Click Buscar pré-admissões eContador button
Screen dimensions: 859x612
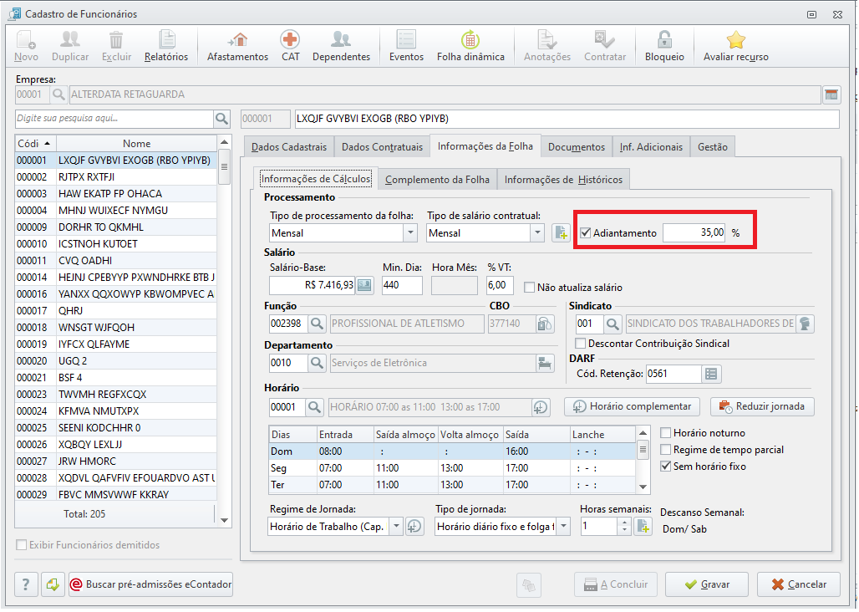point(150,584)
